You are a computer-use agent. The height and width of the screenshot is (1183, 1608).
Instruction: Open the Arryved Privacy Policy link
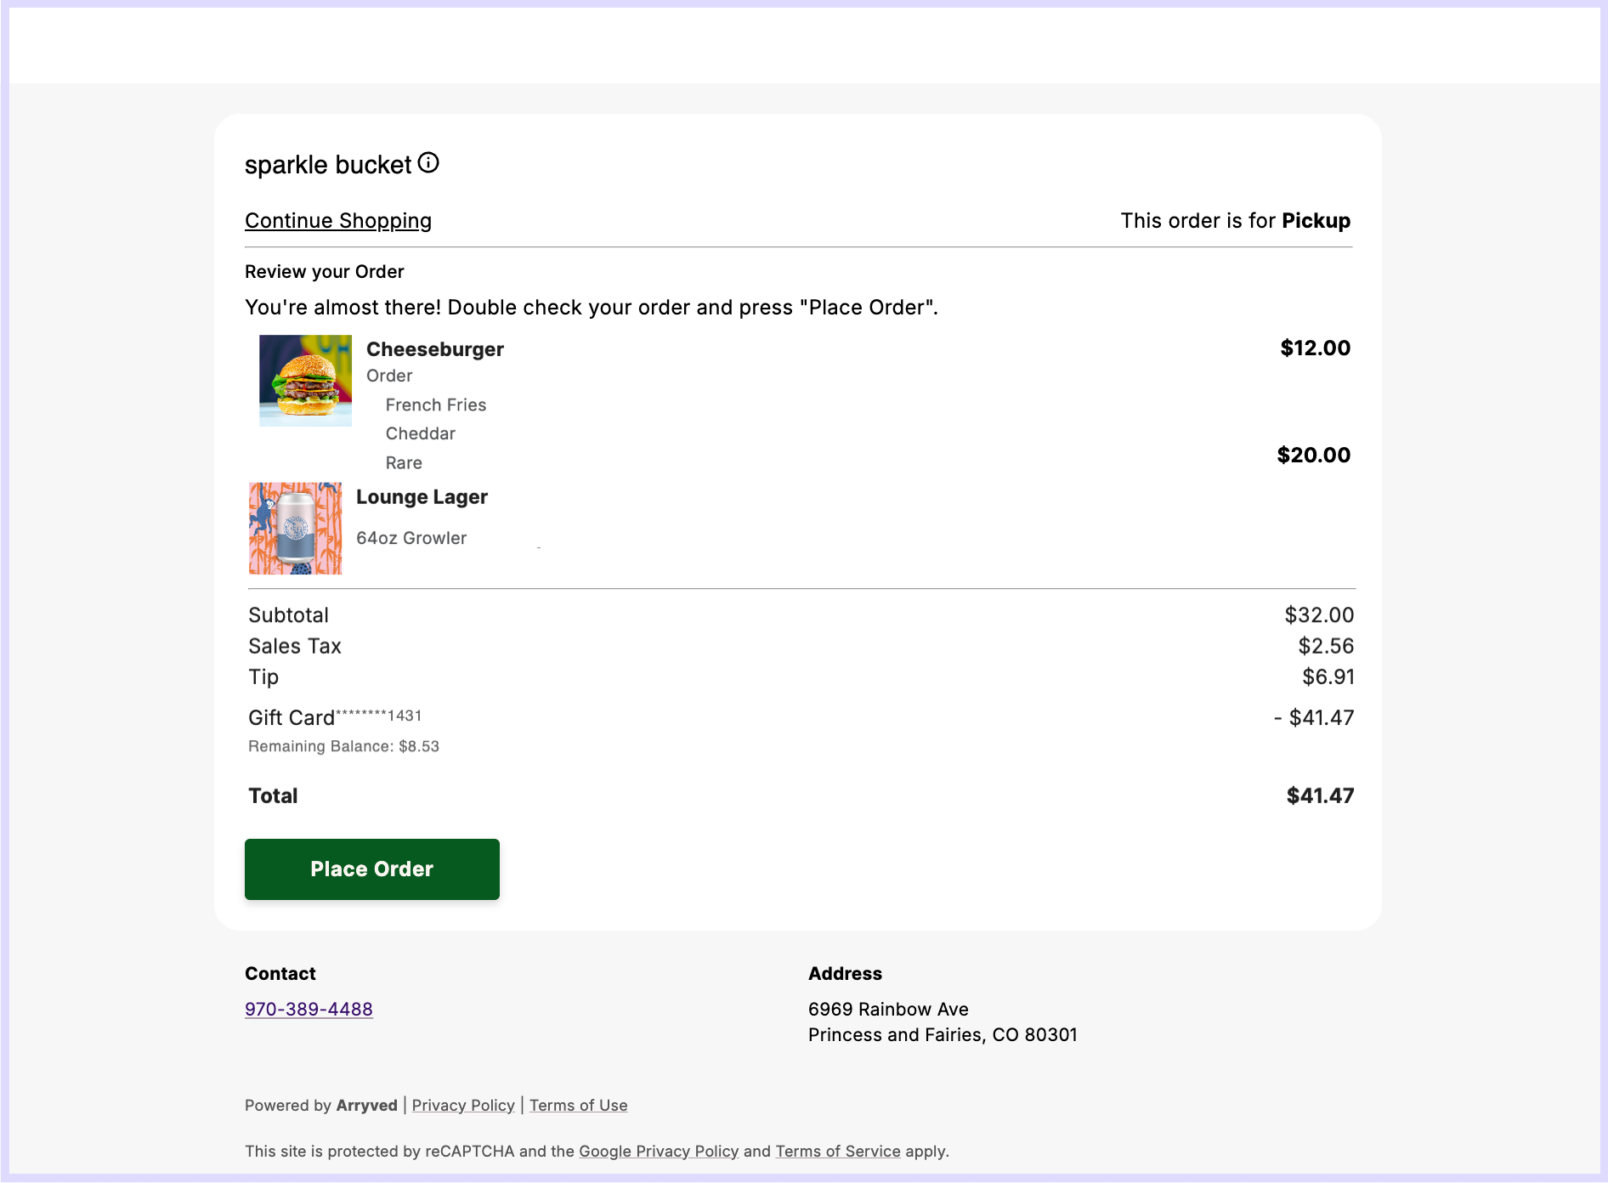[463, 1106]
